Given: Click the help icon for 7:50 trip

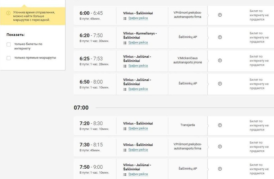Looking at the screenshot, I should coord(220,169).
